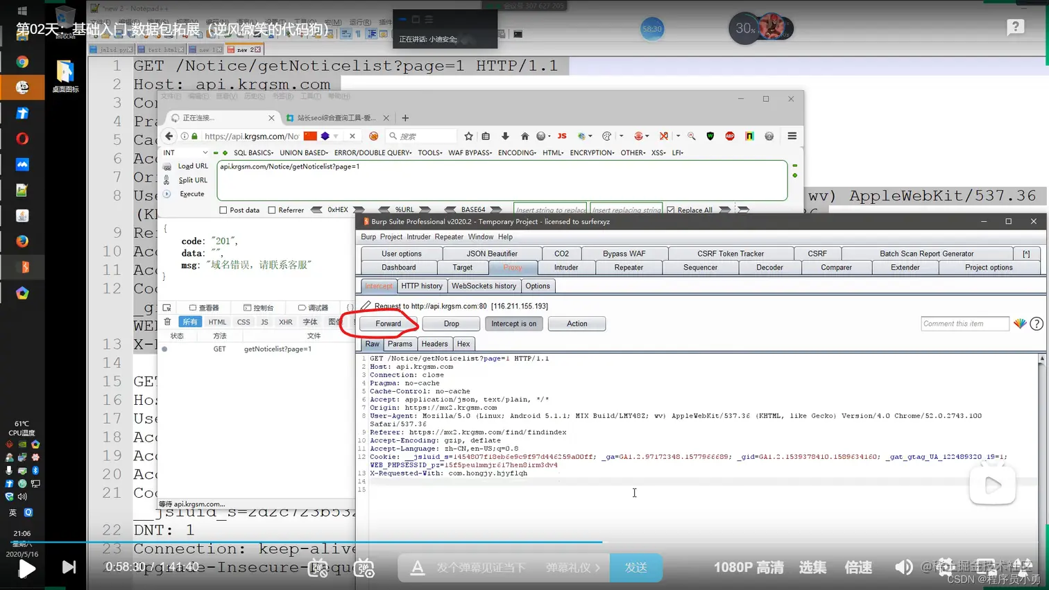Click the bookmark star icon in Firefox
The height and width of the screenshot is (590, 1049).
tap(468, 136)
